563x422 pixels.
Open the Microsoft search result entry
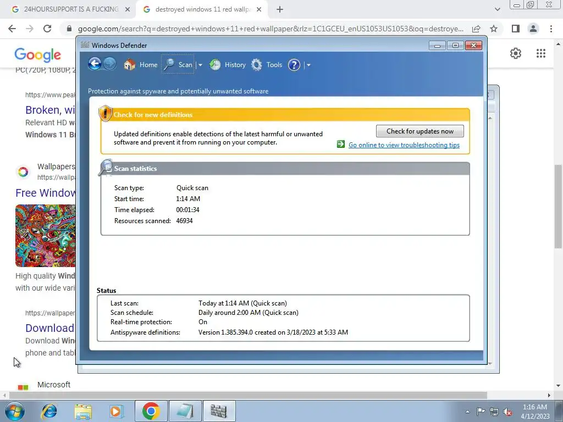coord(54,385)
